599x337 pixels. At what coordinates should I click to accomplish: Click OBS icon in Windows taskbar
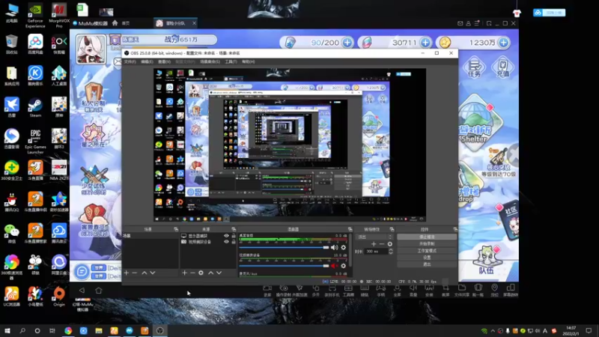159,330
